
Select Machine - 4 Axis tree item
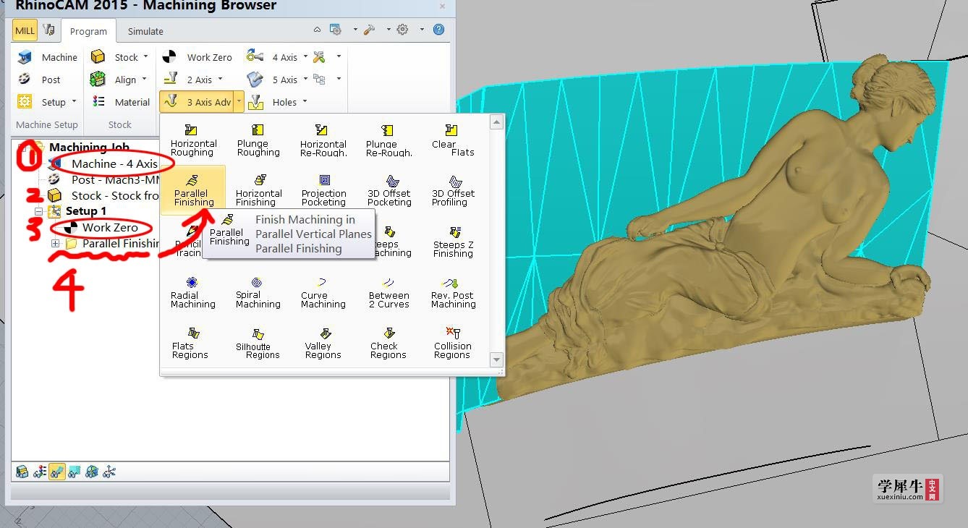point(114,164)
